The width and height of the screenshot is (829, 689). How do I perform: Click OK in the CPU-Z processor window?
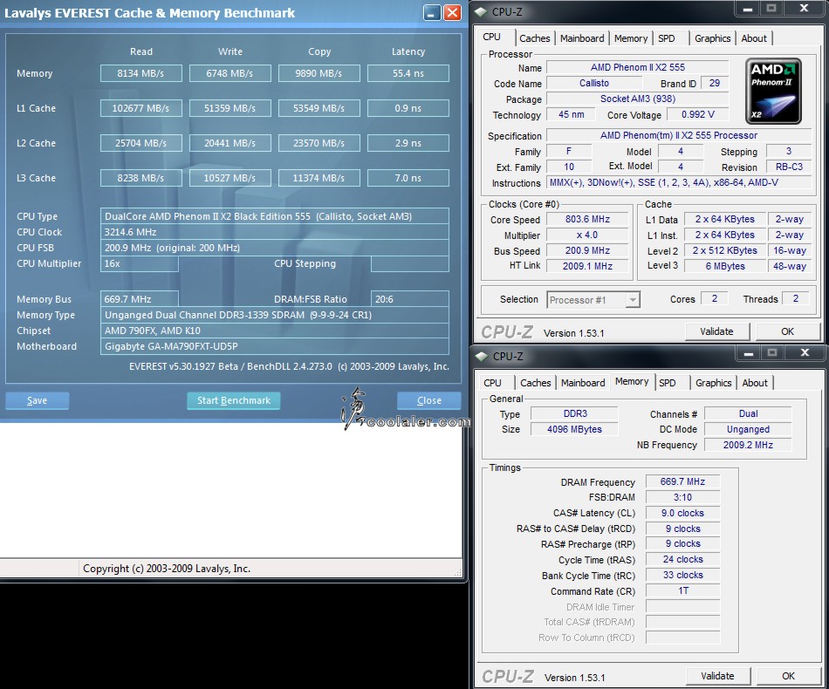pos(787,331)
